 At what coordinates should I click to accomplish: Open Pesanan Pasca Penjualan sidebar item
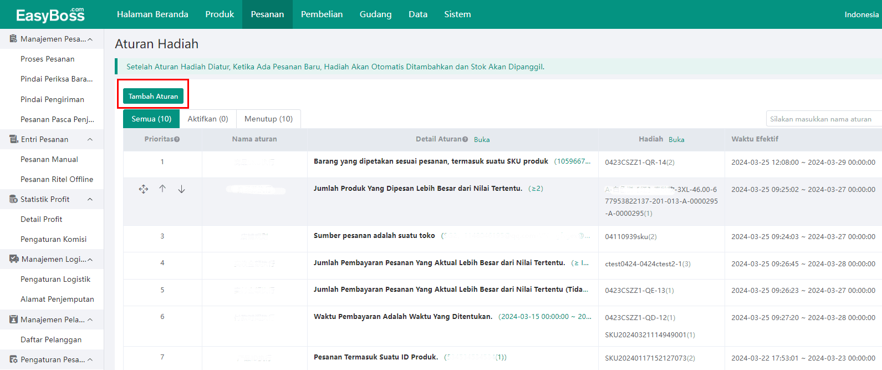click(57, 119)
